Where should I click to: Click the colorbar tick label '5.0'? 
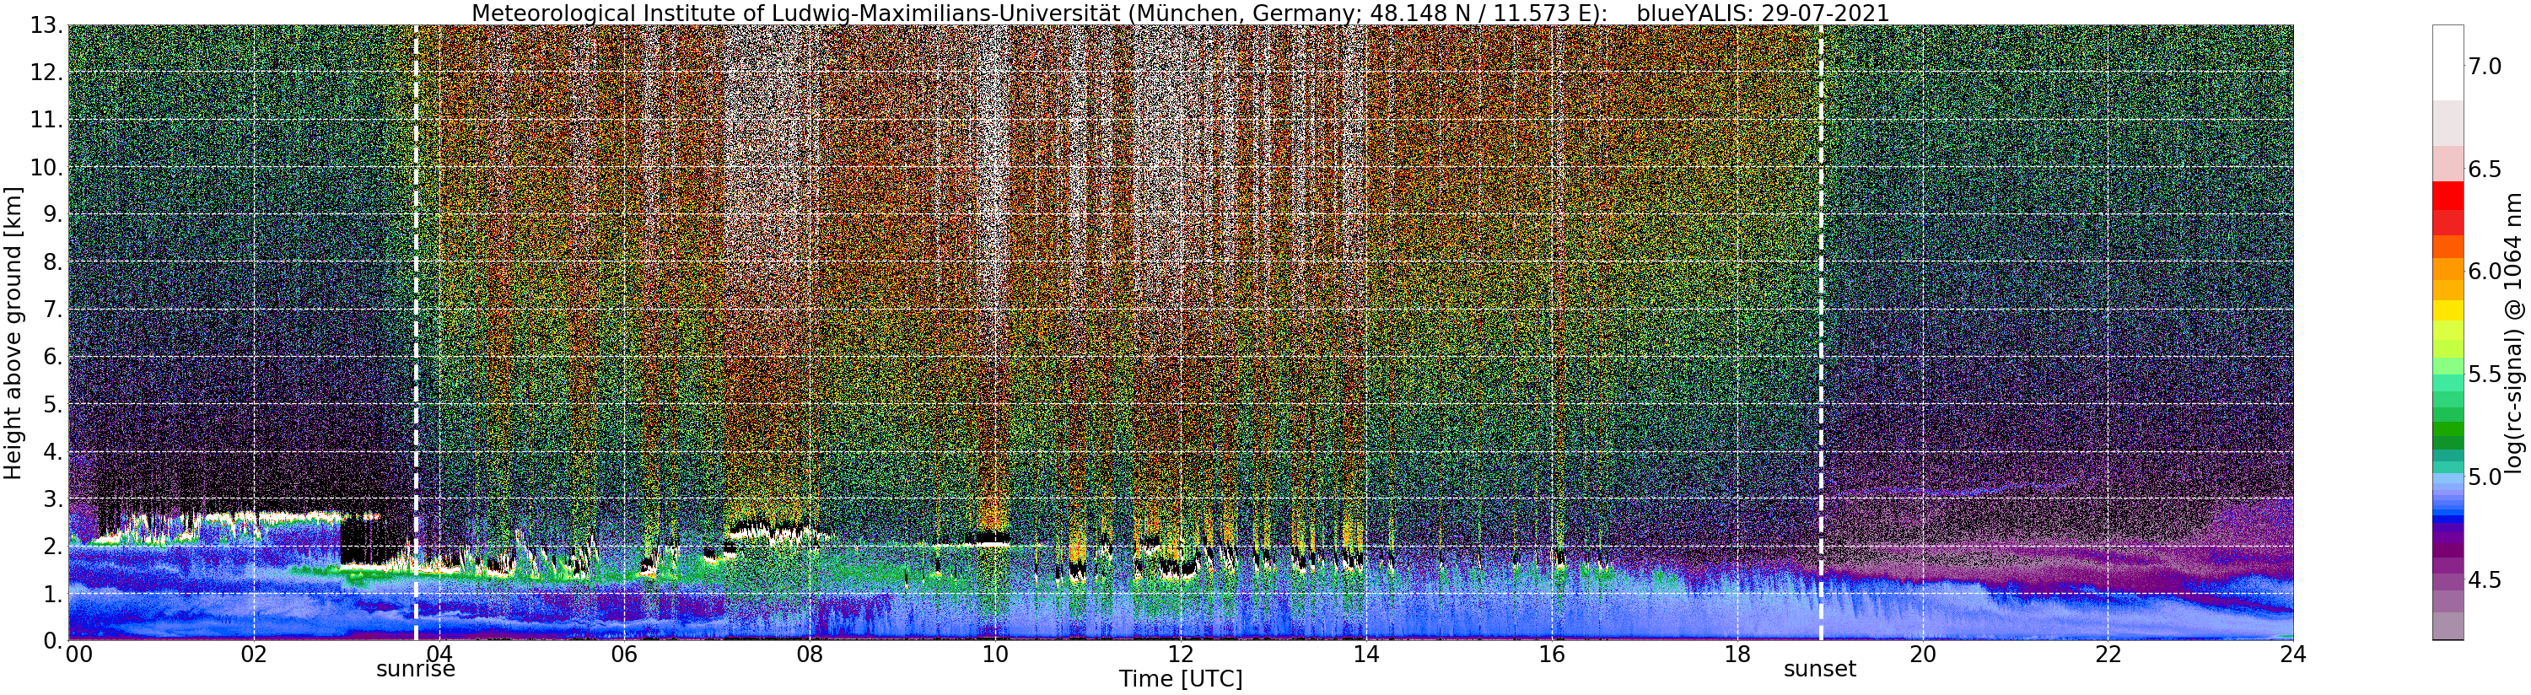tap(2485, 477)
